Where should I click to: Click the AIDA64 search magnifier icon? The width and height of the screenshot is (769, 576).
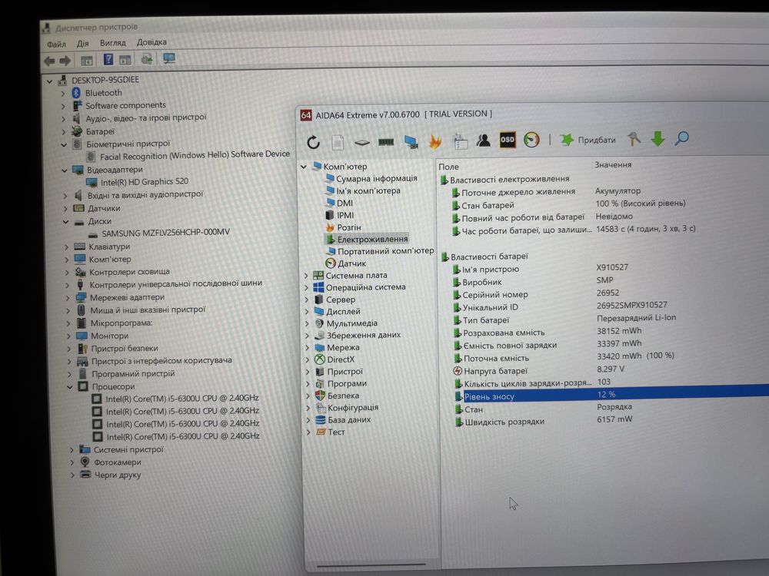click(681, 138)
